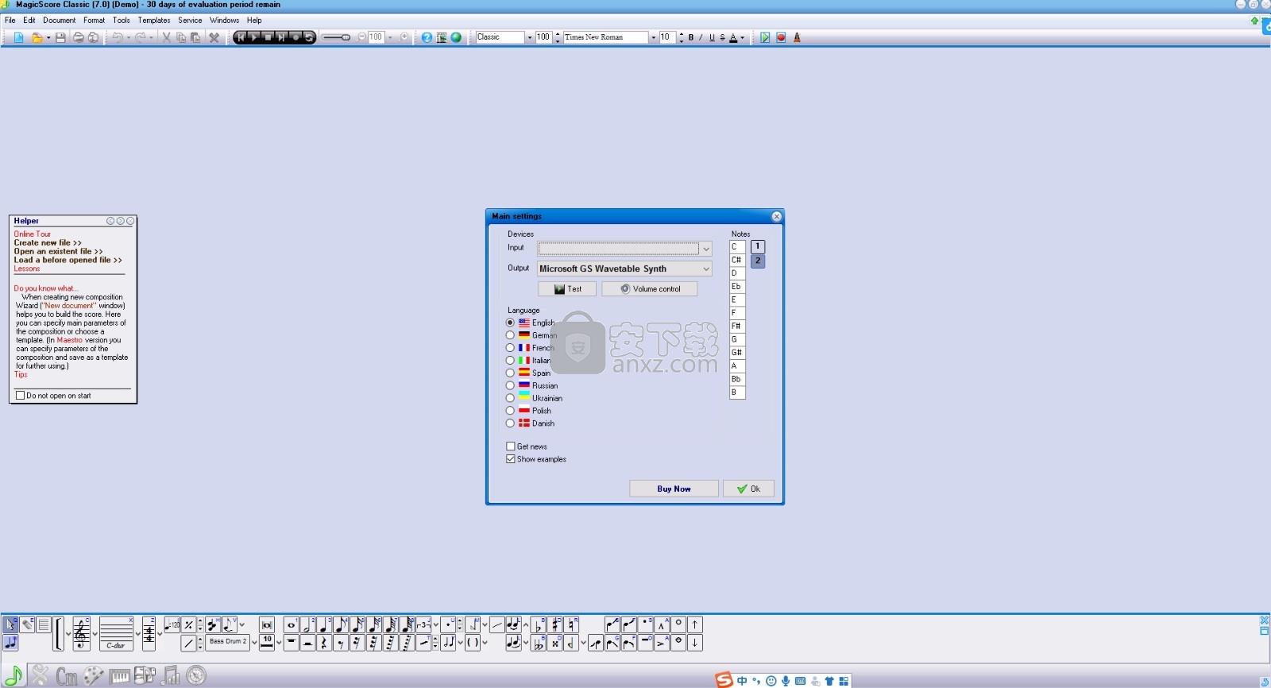1271x688 pixels.
Task: Open the Cm chord panel
Action: pyautogui.click(x=67, y=676)
